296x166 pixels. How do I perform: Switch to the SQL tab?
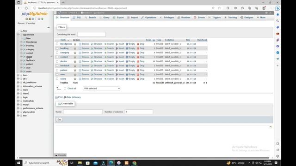[77, 18]
